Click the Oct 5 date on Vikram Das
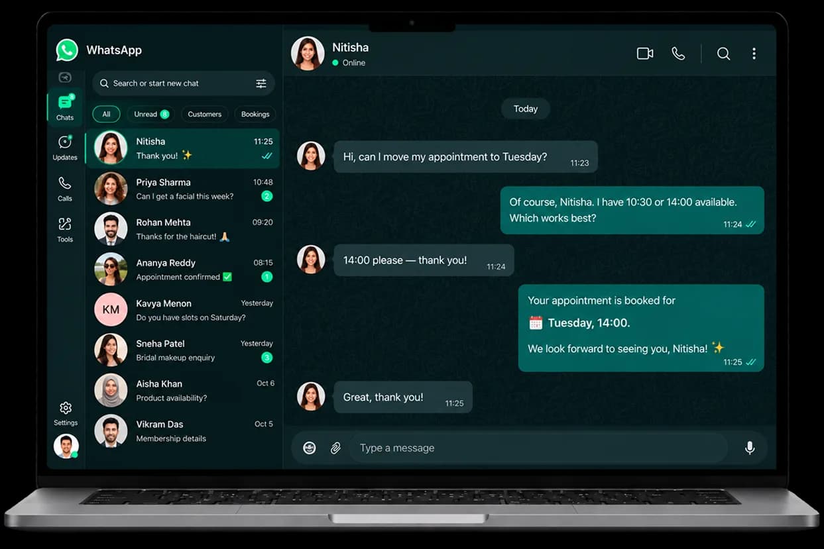 tap(264, 424)
